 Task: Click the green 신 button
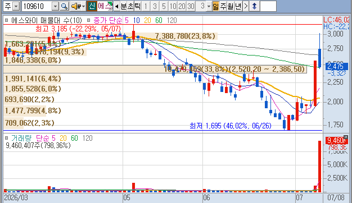[92, 6]
